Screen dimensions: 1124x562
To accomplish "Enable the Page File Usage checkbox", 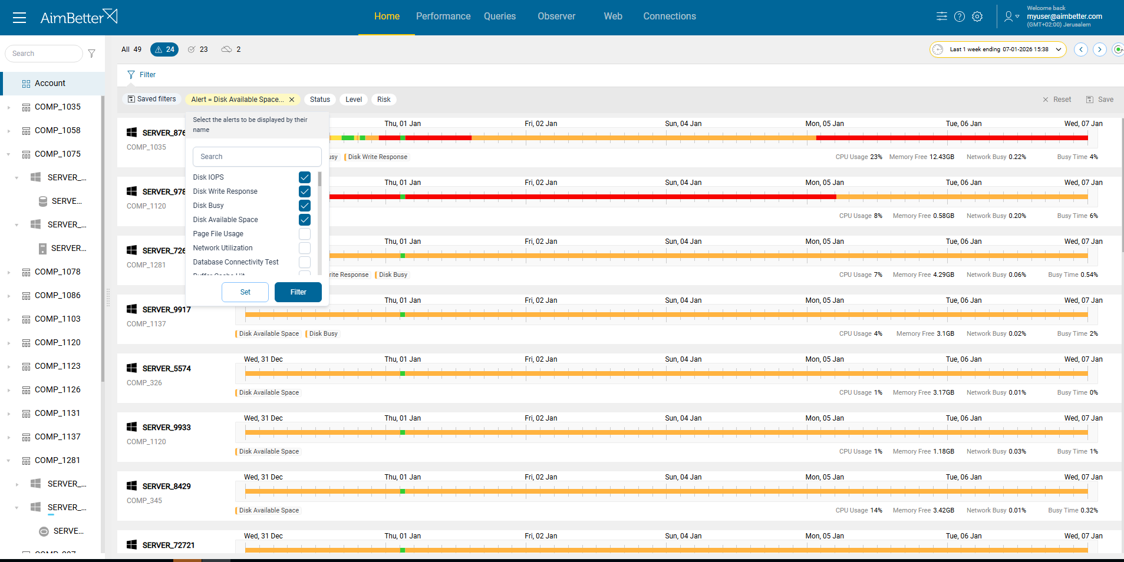I will tap(304, 234).
